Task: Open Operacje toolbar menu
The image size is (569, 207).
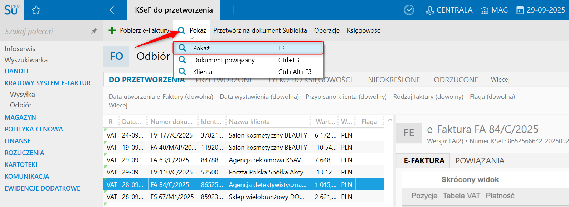Action: (327, 30)
